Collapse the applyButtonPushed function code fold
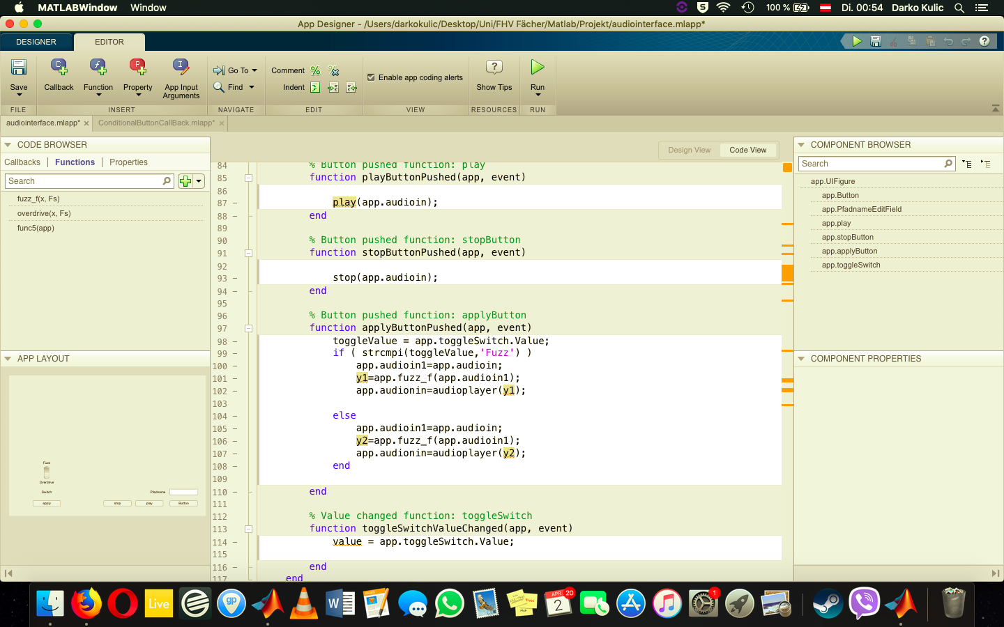 click(x=248, y=328)
